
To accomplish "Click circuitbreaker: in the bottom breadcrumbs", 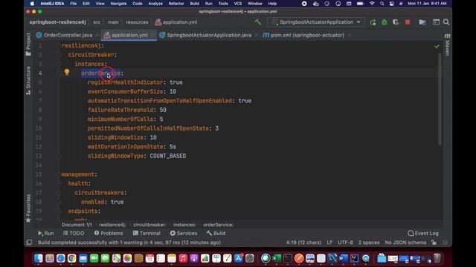I will pos(149,225).
